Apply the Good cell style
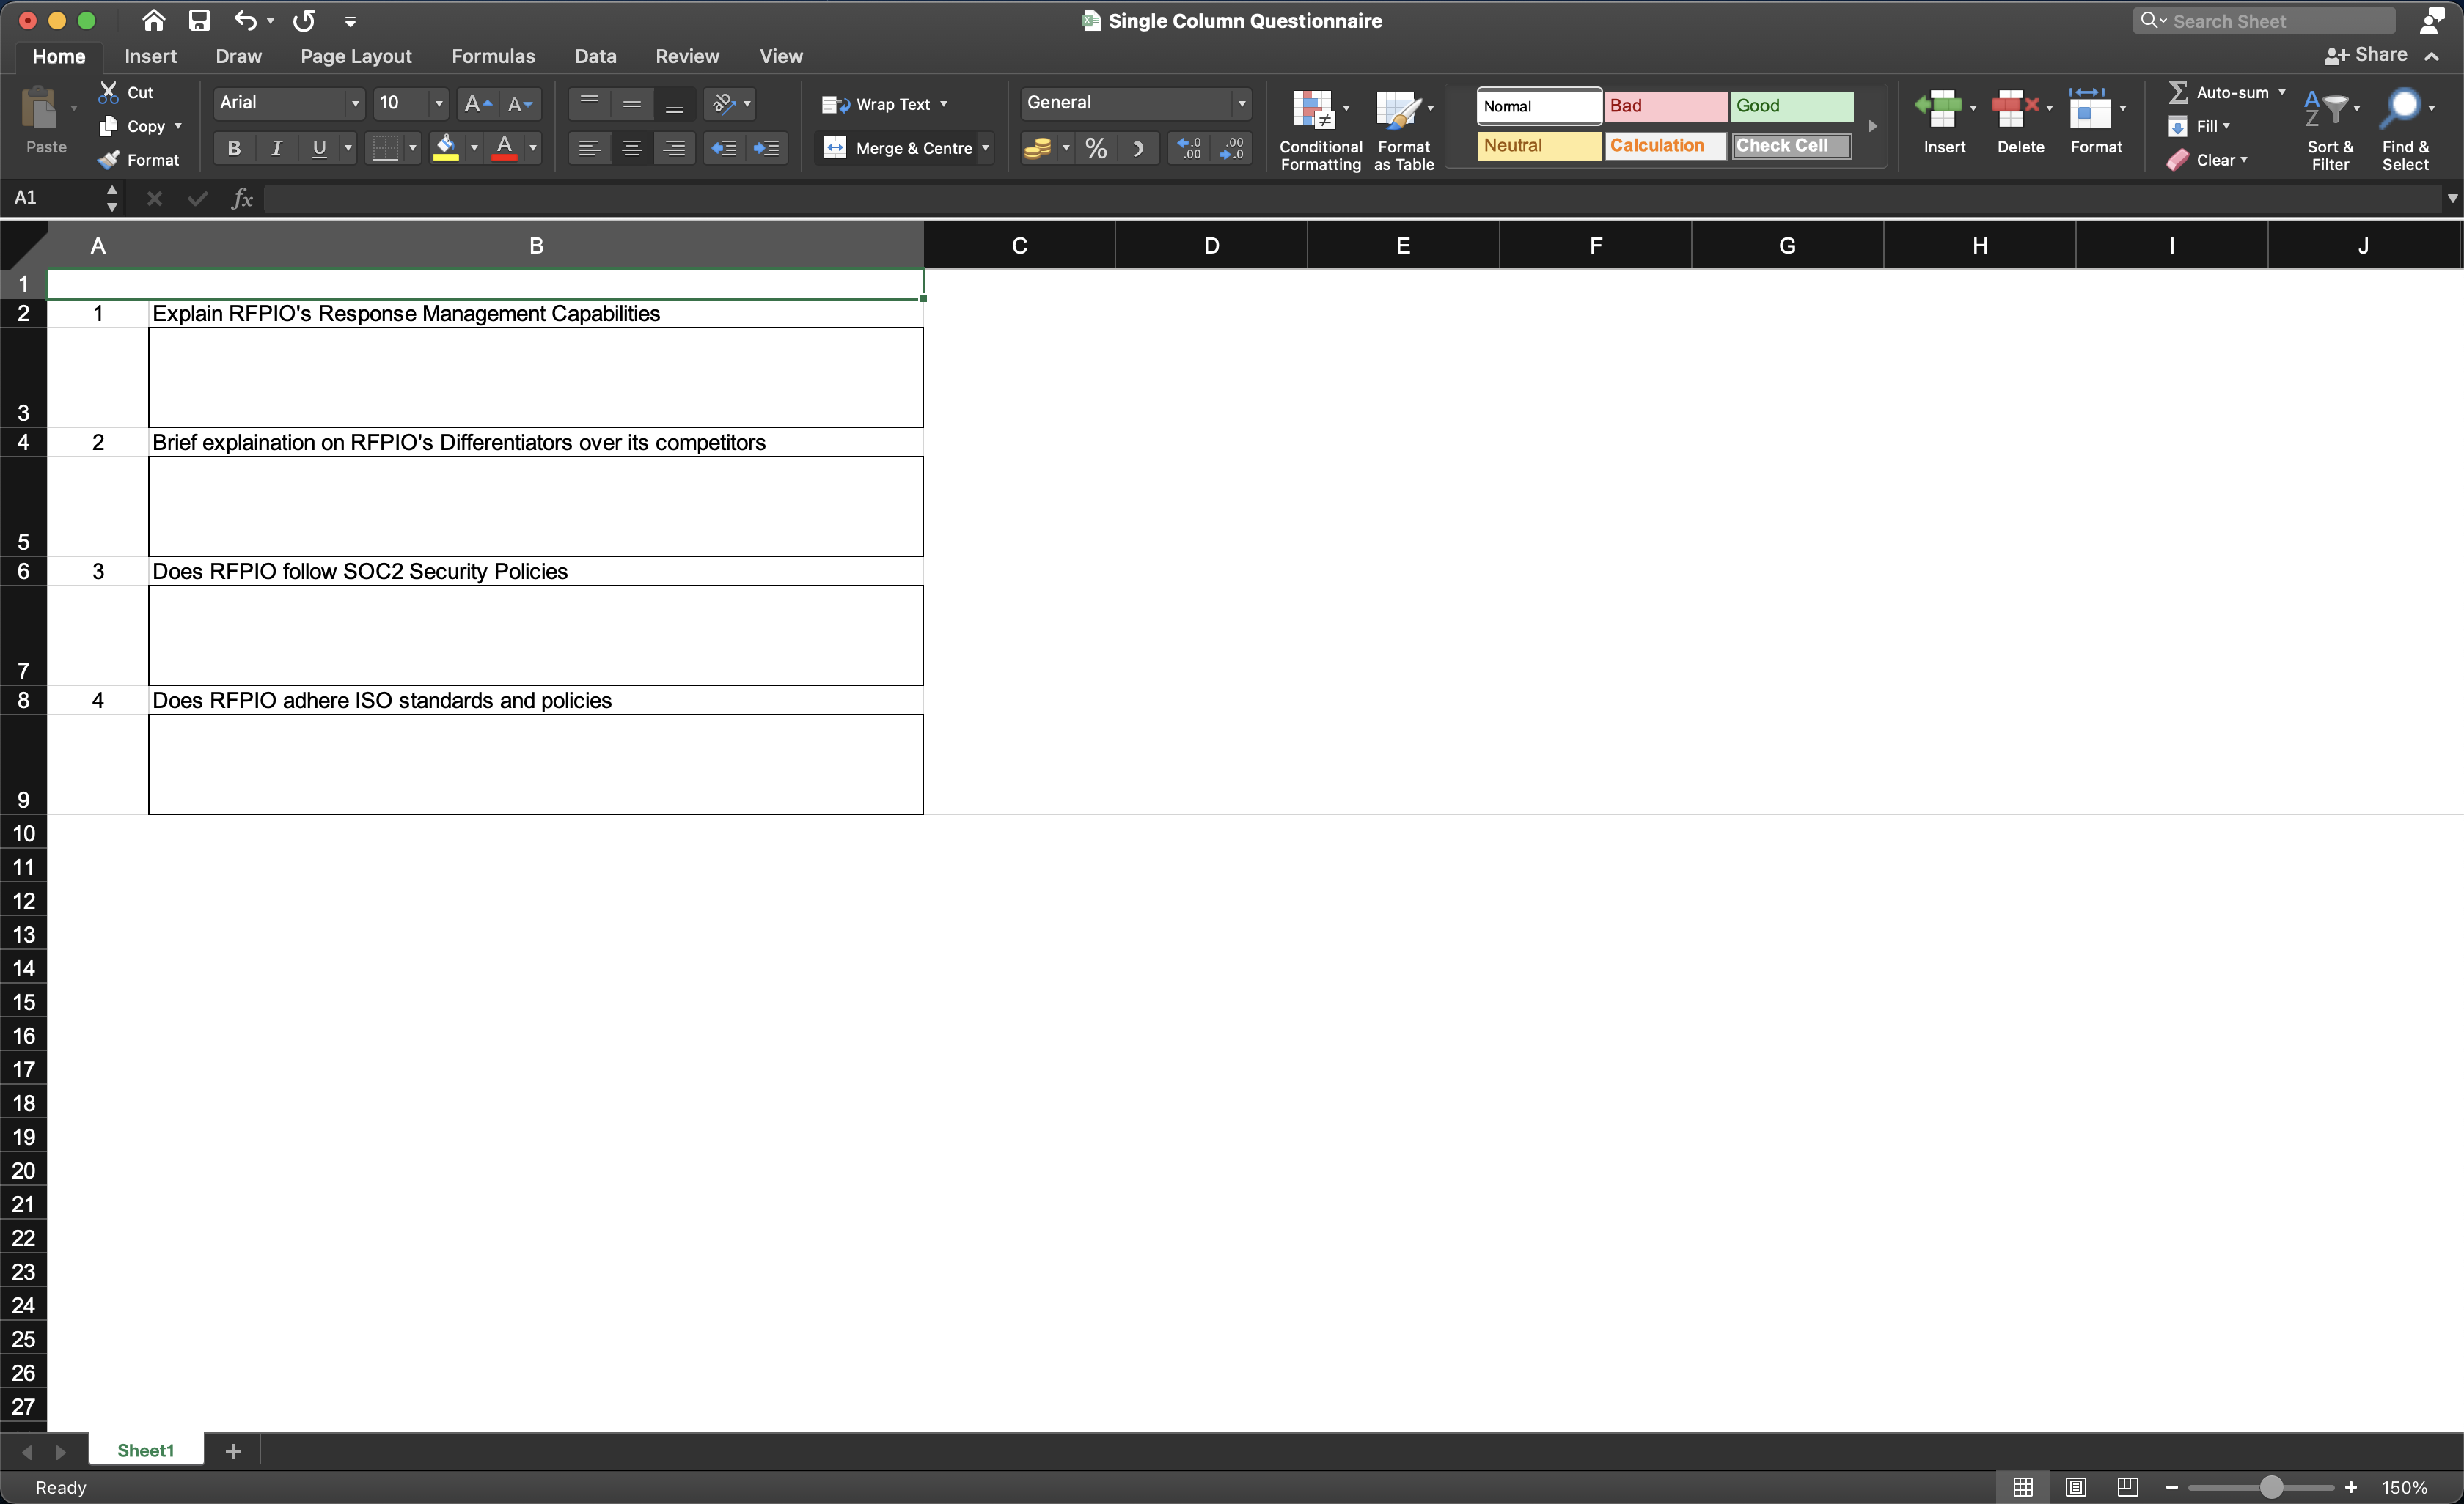The height and width of the screenshot is (1504, 2464). click(1792, 106)
